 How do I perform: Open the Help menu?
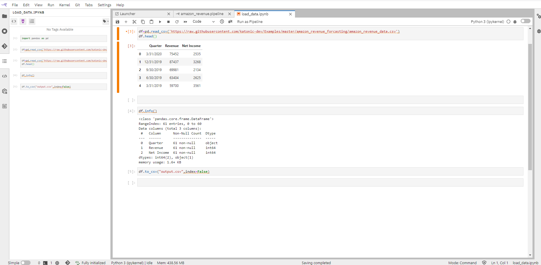tap(120, 5)
